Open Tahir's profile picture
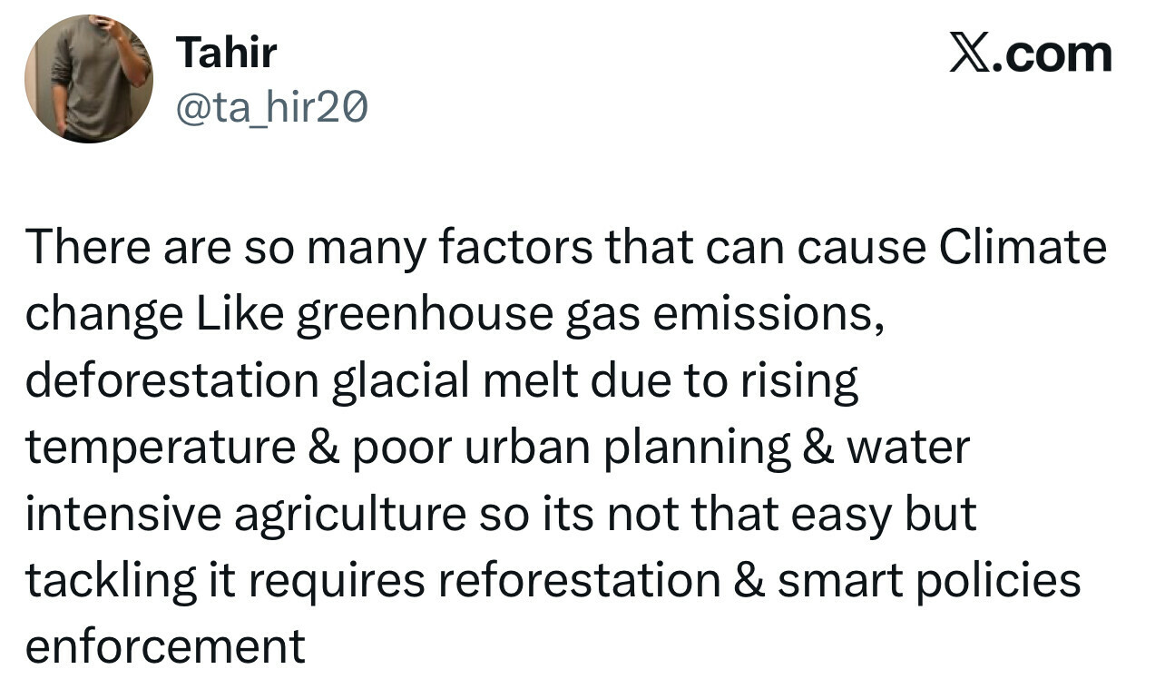The image size is (1165, 689). 88,79
